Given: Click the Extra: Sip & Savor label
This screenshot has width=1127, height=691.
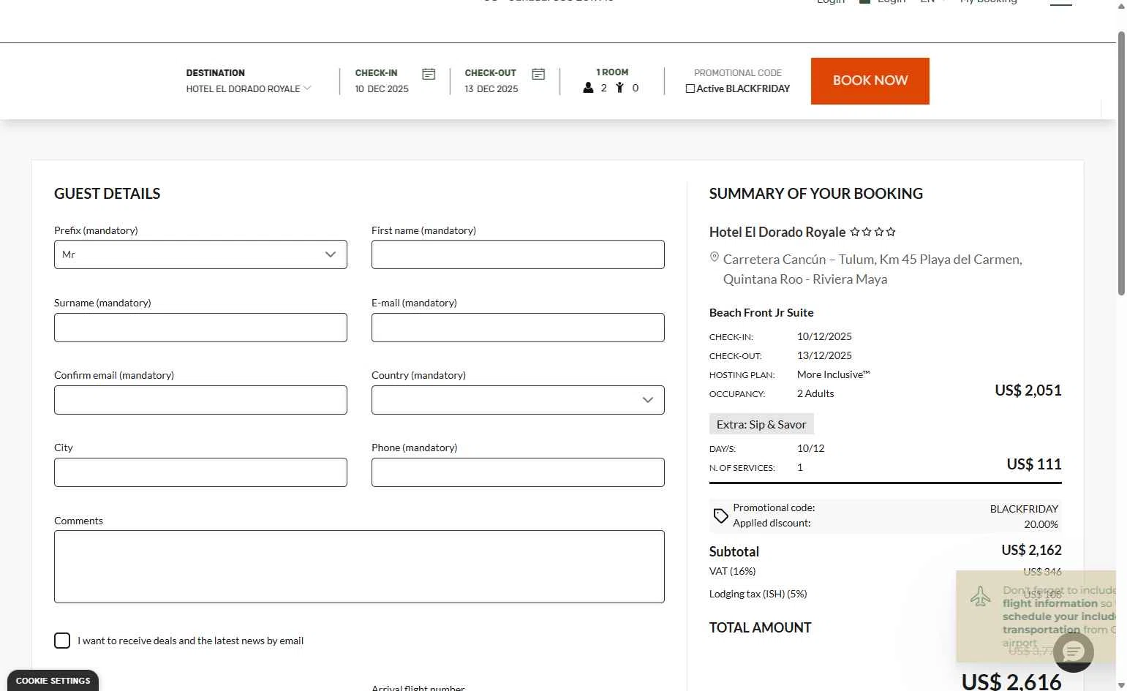Looking at the screenshot, I should coord(761,424).
